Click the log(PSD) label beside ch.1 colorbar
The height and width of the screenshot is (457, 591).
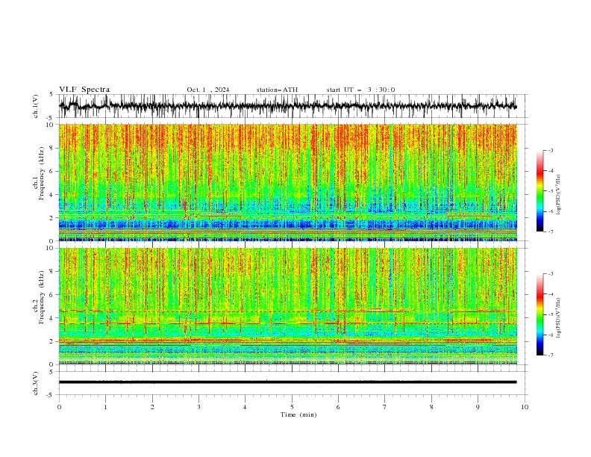tap(558, 195)
